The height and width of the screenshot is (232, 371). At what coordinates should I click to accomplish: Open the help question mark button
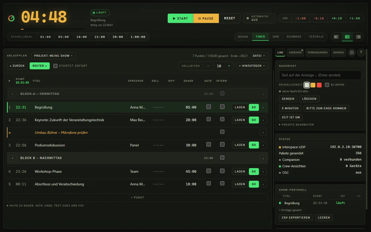point(361,52)
